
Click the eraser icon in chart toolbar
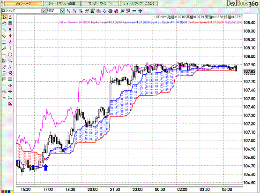tap(104, 11)
